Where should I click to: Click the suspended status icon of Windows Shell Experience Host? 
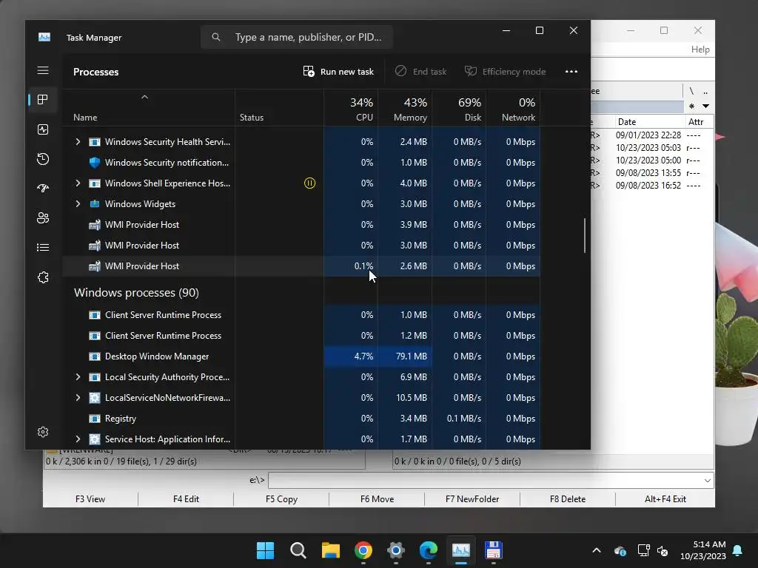click(x=309, y=183)
